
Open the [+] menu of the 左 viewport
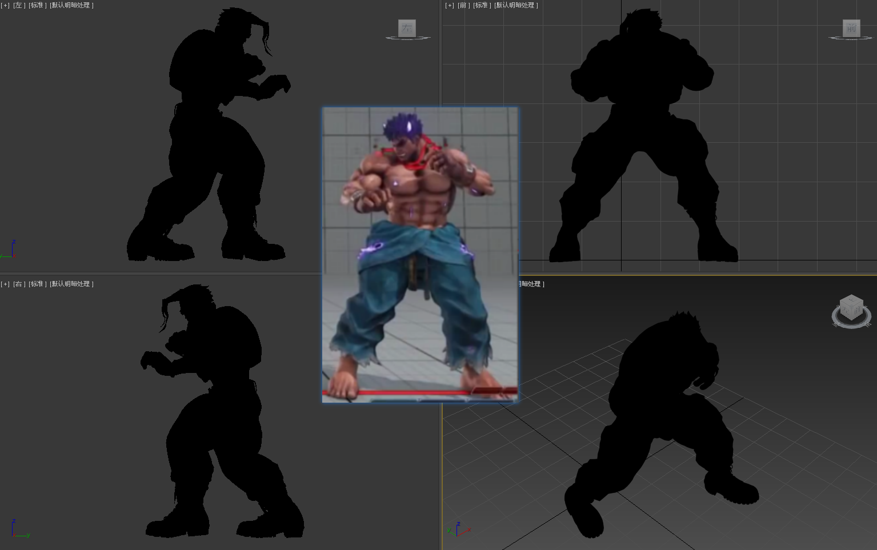tap(5, 5)
